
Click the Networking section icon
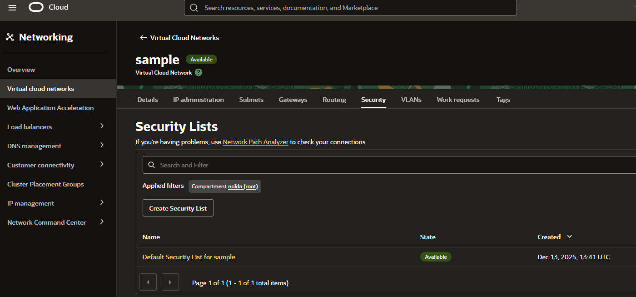tap(10, 37)
